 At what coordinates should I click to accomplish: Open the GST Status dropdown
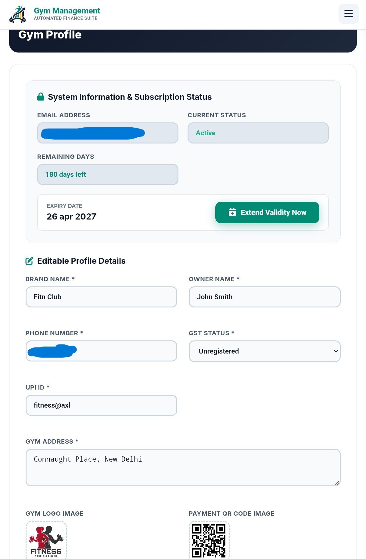[x=264, y=351]
